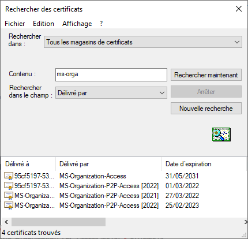Open the Edition menu
The height and width of the screenshot is (239, 248).
point(43,24)
